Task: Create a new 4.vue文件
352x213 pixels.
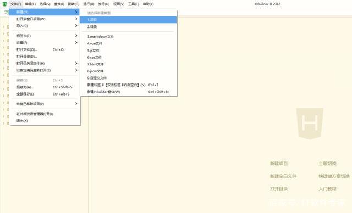Action: click(x=128, y=43)
